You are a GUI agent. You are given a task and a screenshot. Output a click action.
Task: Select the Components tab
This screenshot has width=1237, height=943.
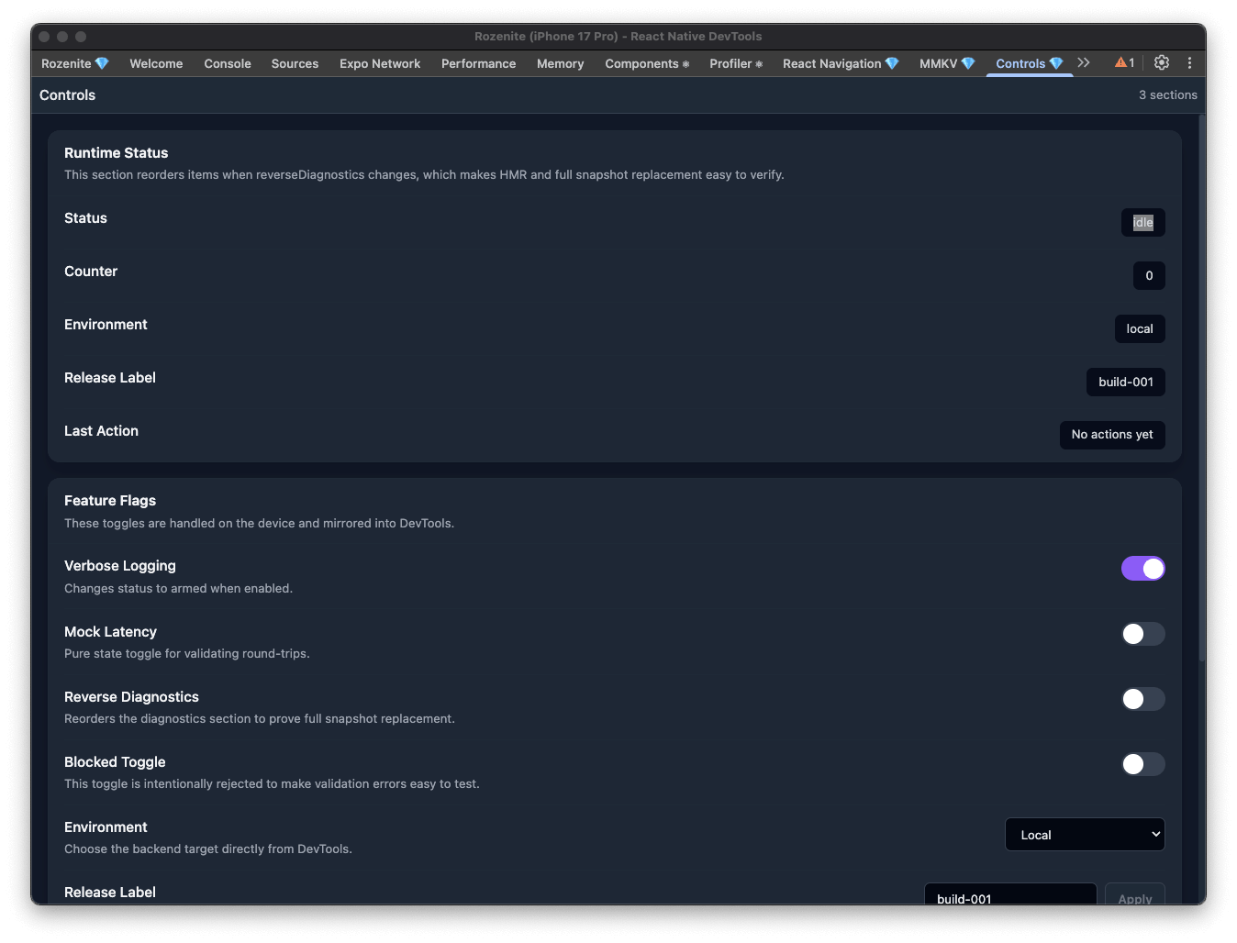click(x=646, y=63)
